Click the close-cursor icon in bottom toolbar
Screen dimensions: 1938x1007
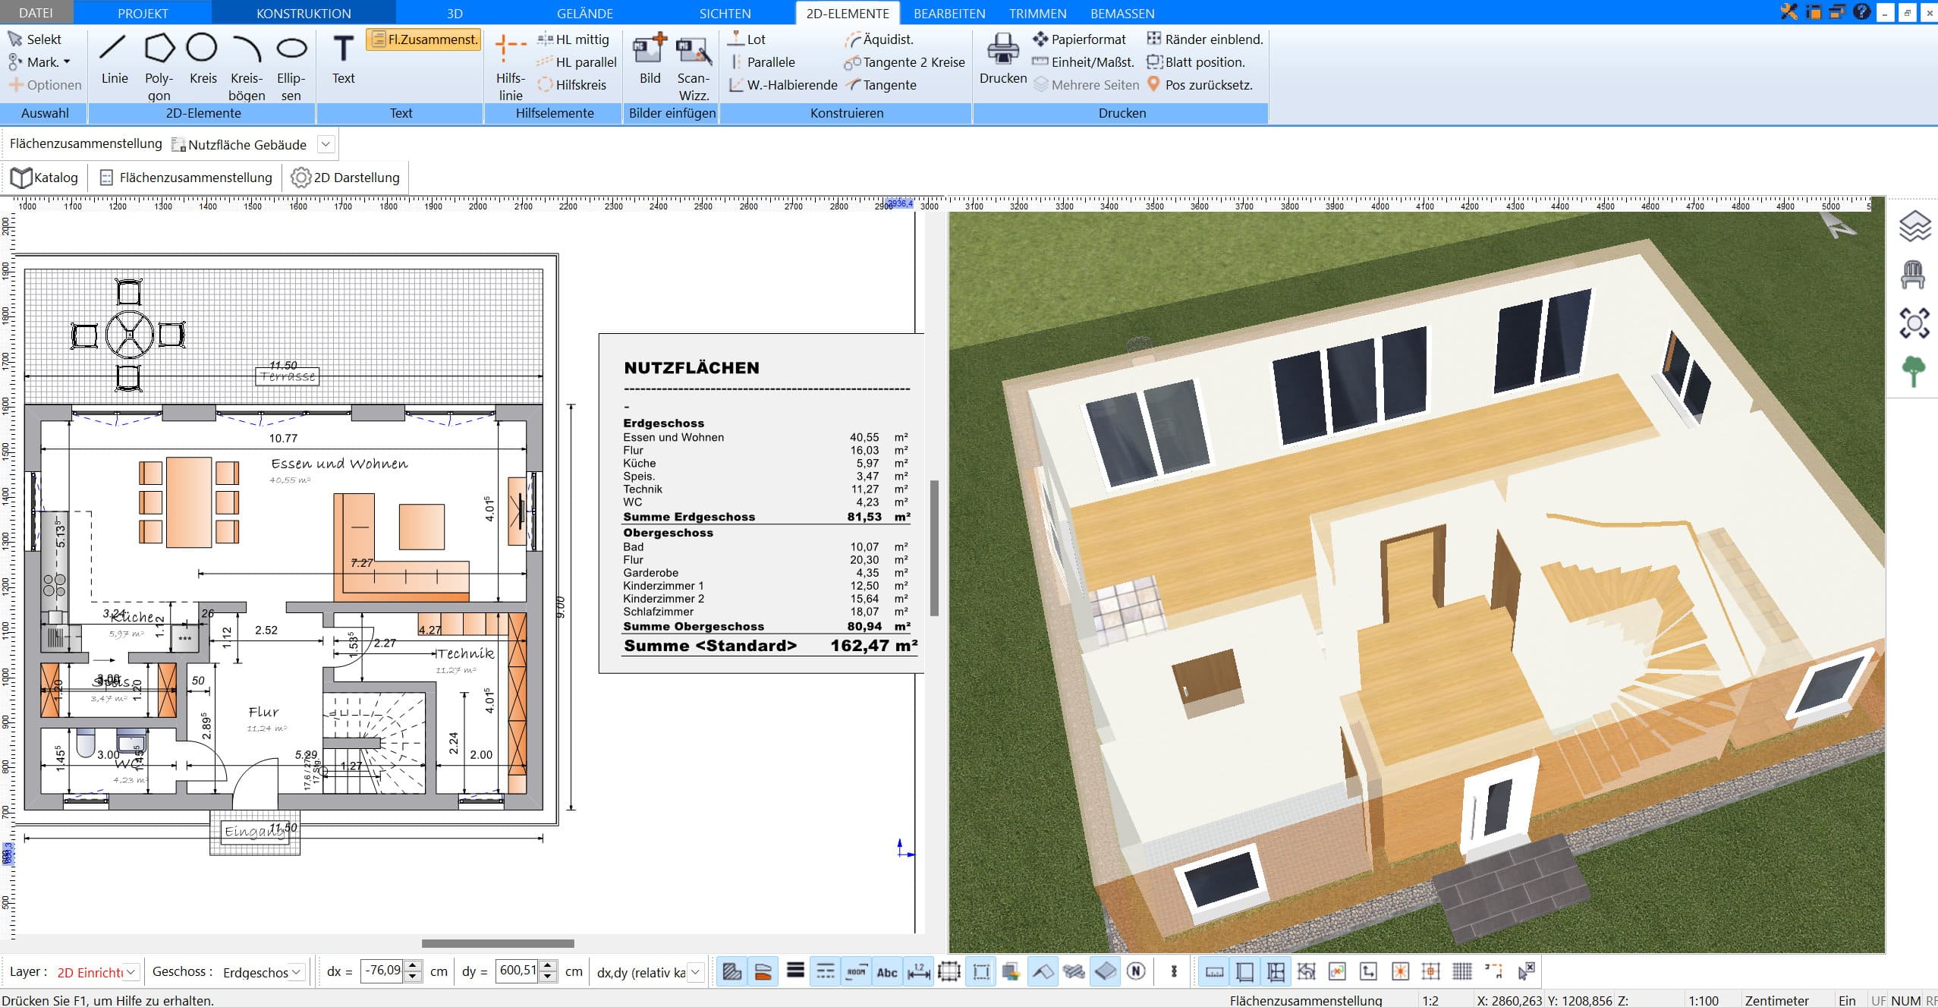point(1526,971)
